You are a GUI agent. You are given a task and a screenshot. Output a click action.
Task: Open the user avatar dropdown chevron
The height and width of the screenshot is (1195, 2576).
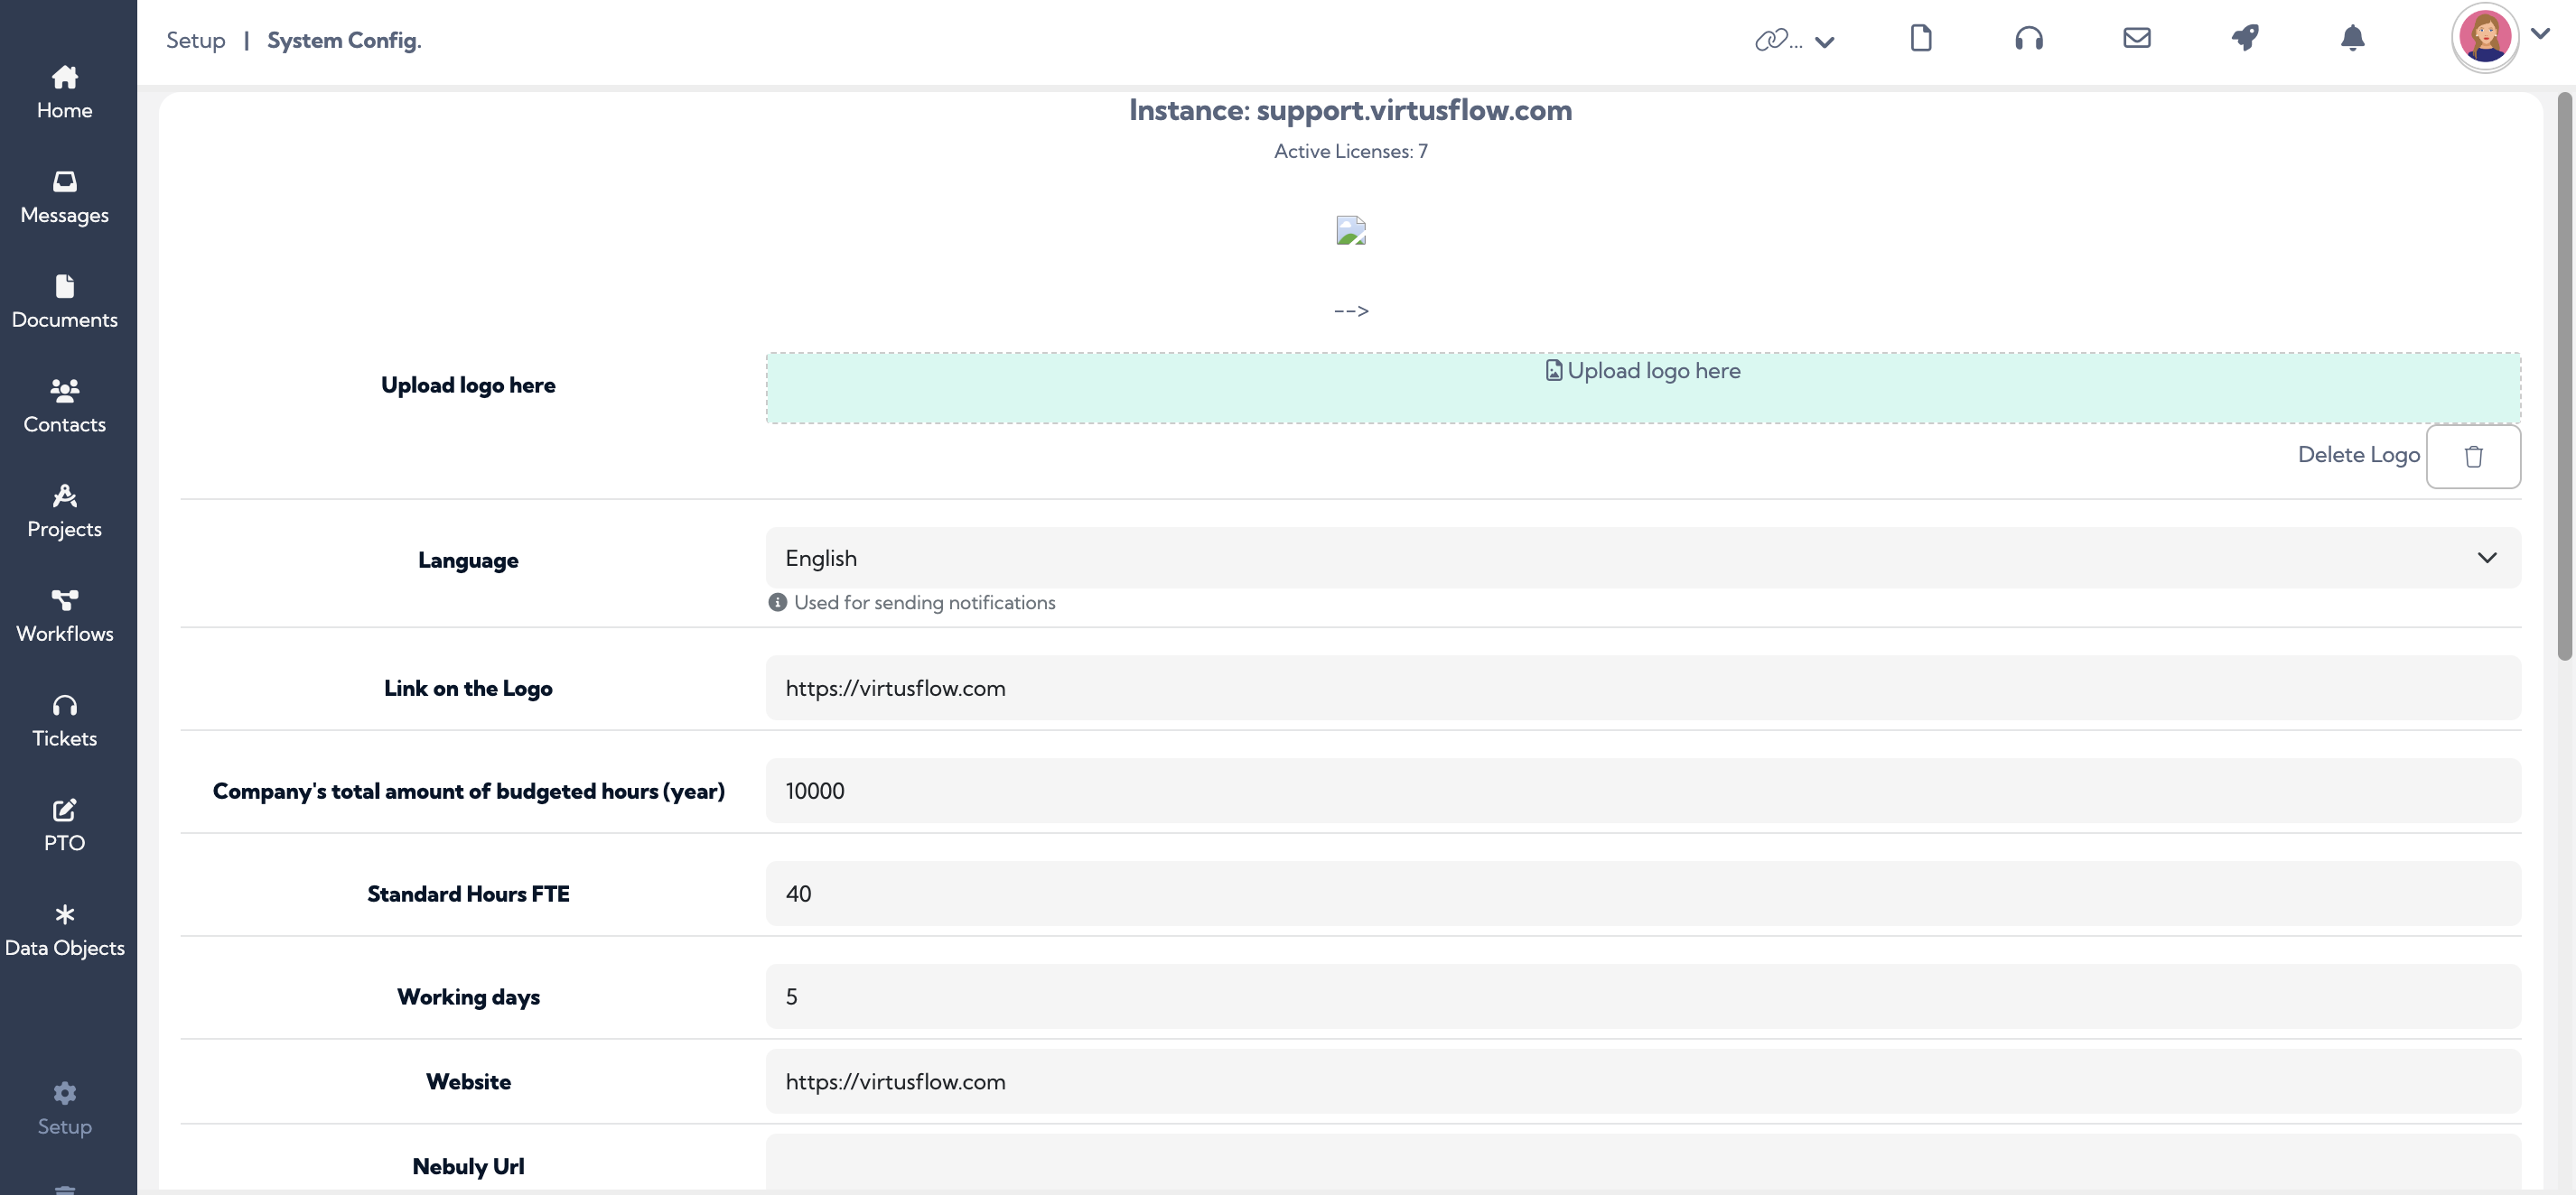(x=2540, y=34)
